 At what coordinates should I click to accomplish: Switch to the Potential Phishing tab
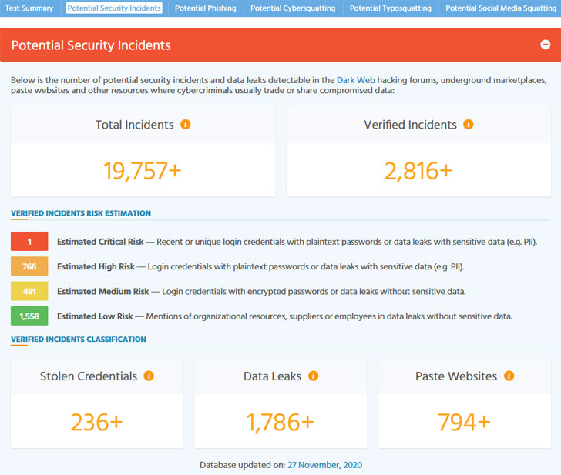tap(206, 8)
